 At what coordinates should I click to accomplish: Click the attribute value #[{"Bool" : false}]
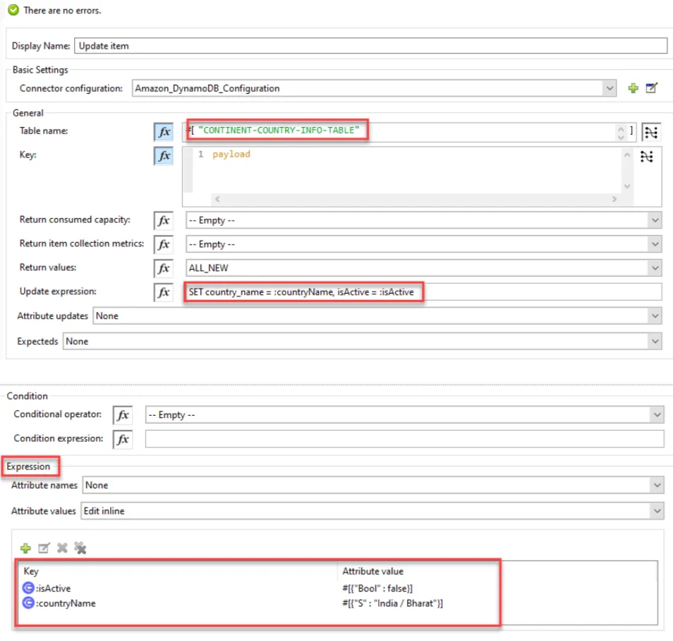pos(377,588)
